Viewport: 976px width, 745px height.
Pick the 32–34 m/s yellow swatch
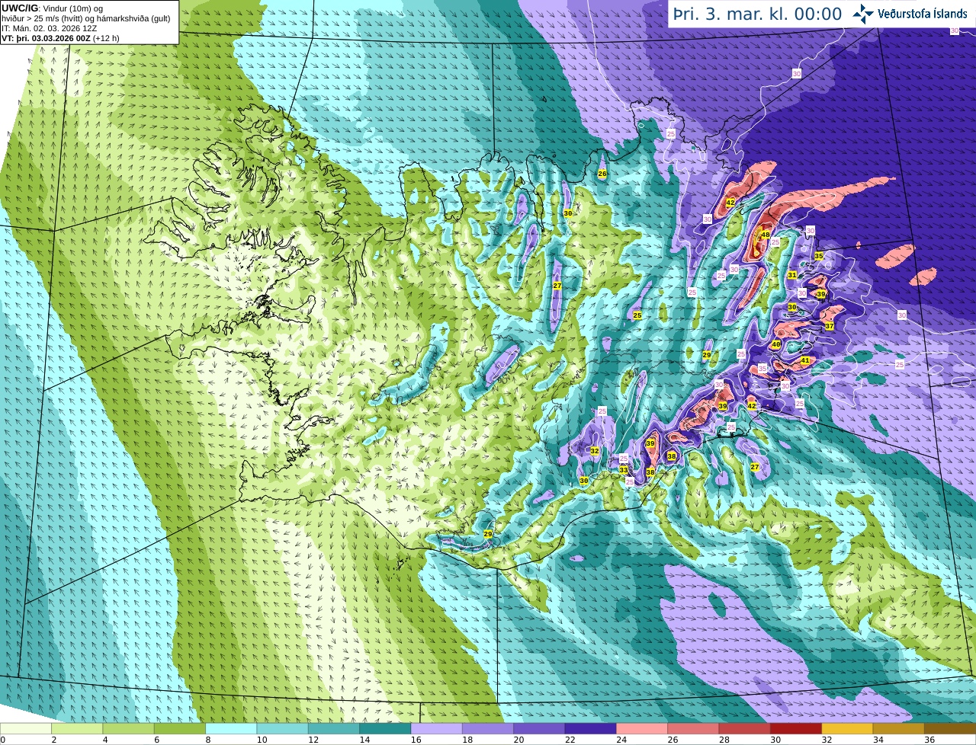pyautogui.click(x=848, y=729)
